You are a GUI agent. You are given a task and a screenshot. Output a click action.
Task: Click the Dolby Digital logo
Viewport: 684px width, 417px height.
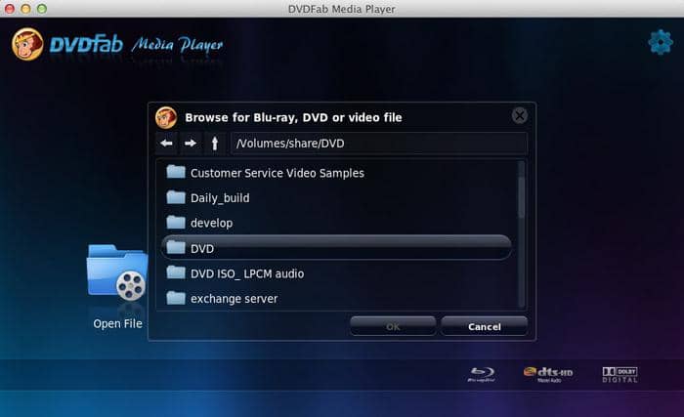pos(620,374)
